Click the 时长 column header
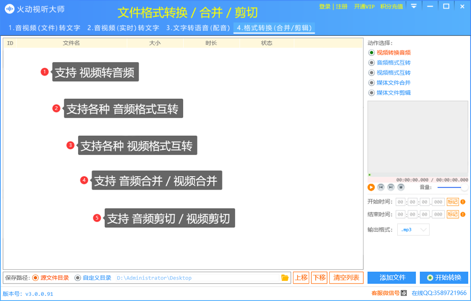The height and width of the screenshot is (301, 471). tap(211, 43)
